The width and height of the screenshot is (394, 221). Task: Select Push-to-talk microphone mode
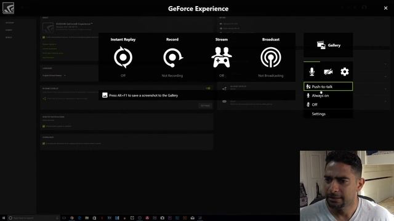tap(328, 87)
